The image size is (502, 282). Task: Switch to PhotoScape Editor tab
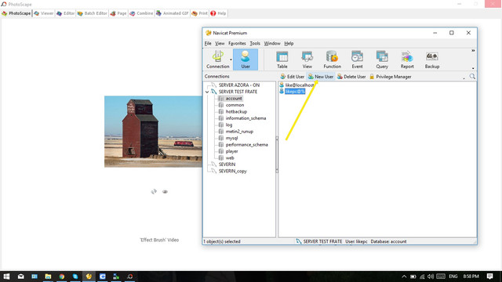pos(66,13)
